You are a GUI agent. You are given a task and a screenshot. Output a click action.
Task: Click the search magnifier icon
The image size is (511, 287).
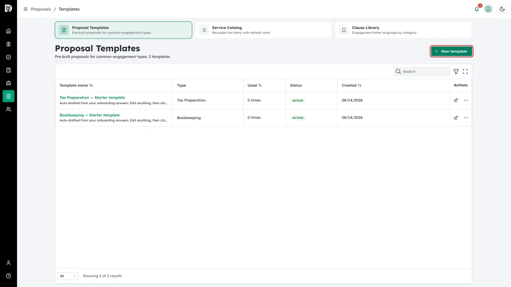pos(398,72)
